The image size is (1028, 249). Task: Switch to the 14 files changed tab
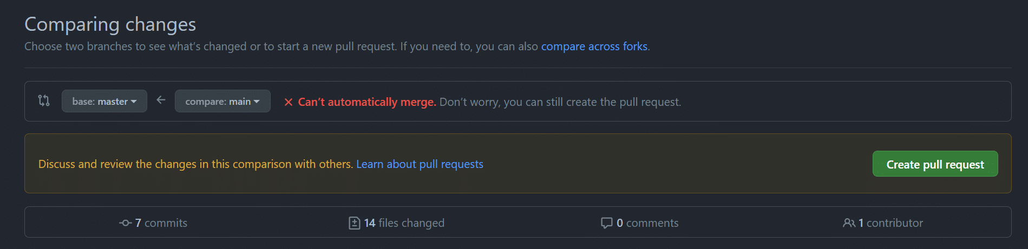point(397,223)
